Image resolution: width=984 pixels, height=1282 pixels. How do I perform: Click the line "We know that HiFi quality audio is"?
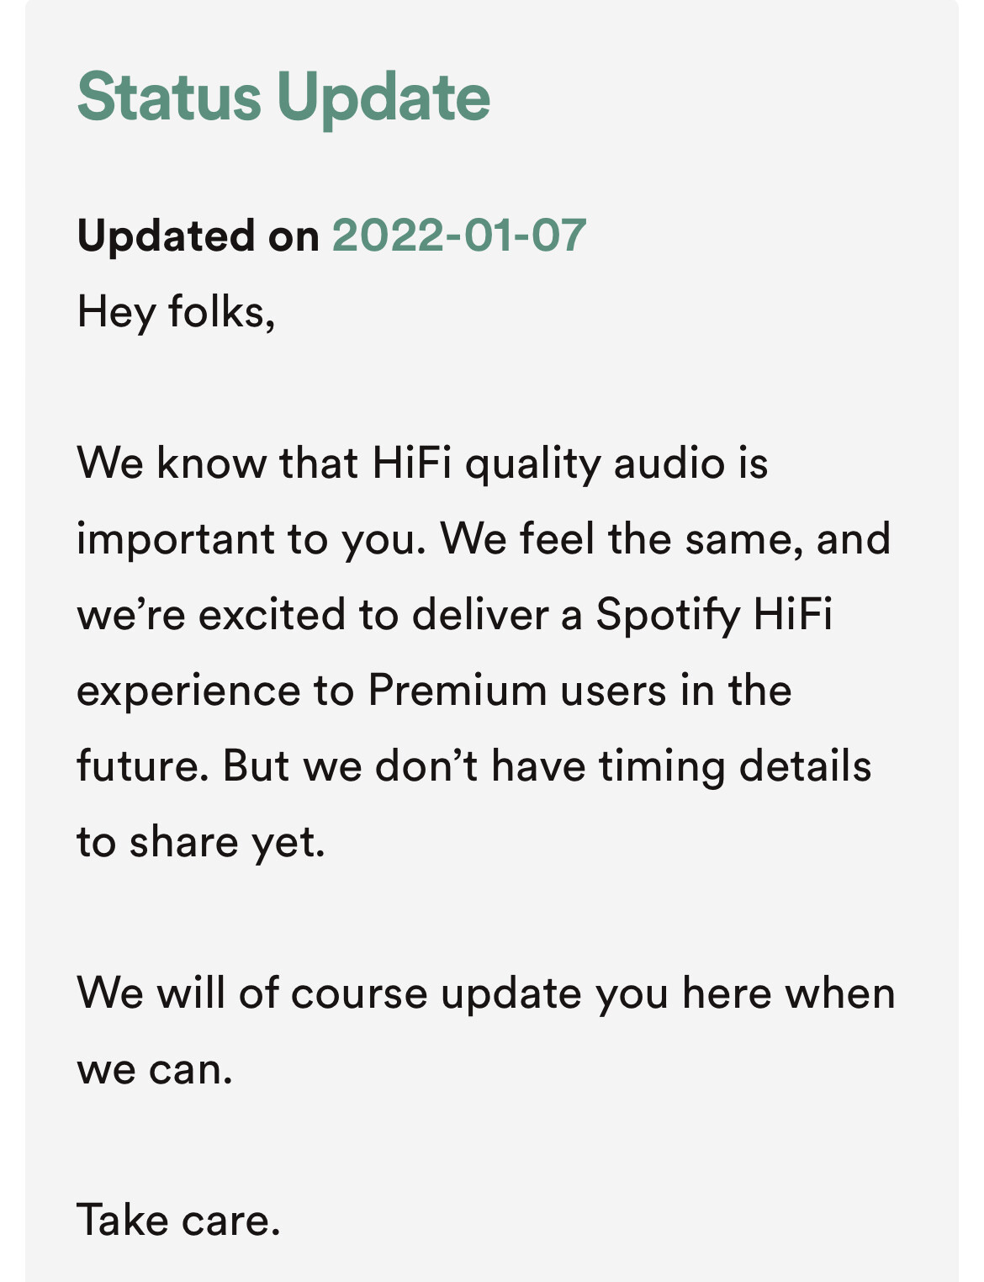click(x=422, y=464)
